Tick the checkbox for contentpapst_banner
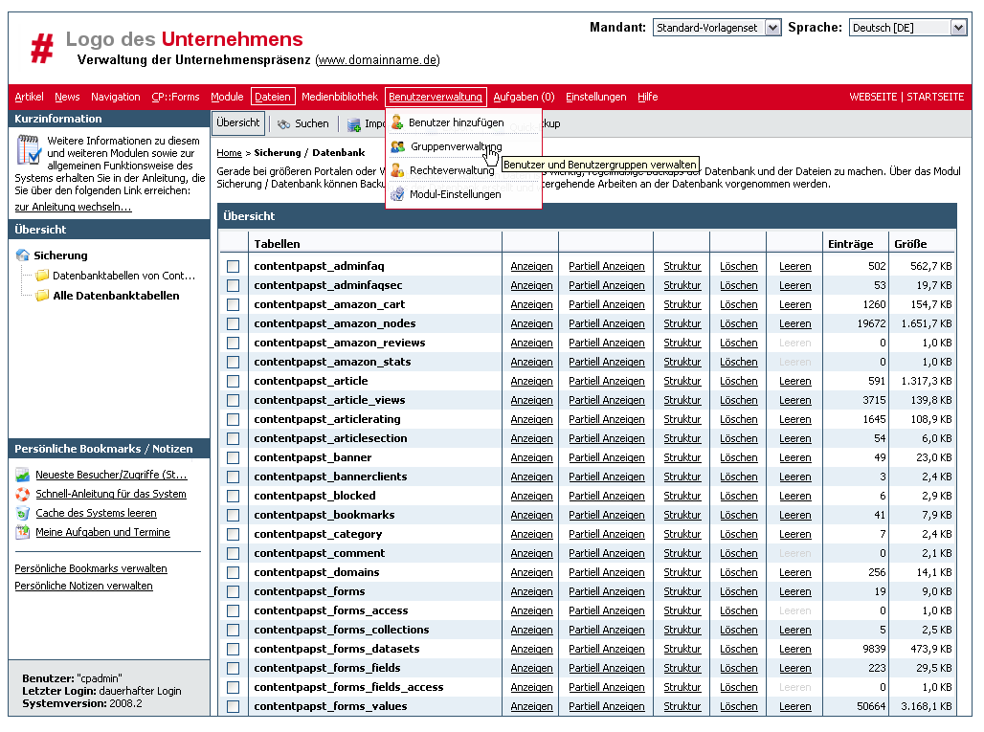Image resolution: width=984 pixels, height=732 pixels. point(234,457)
